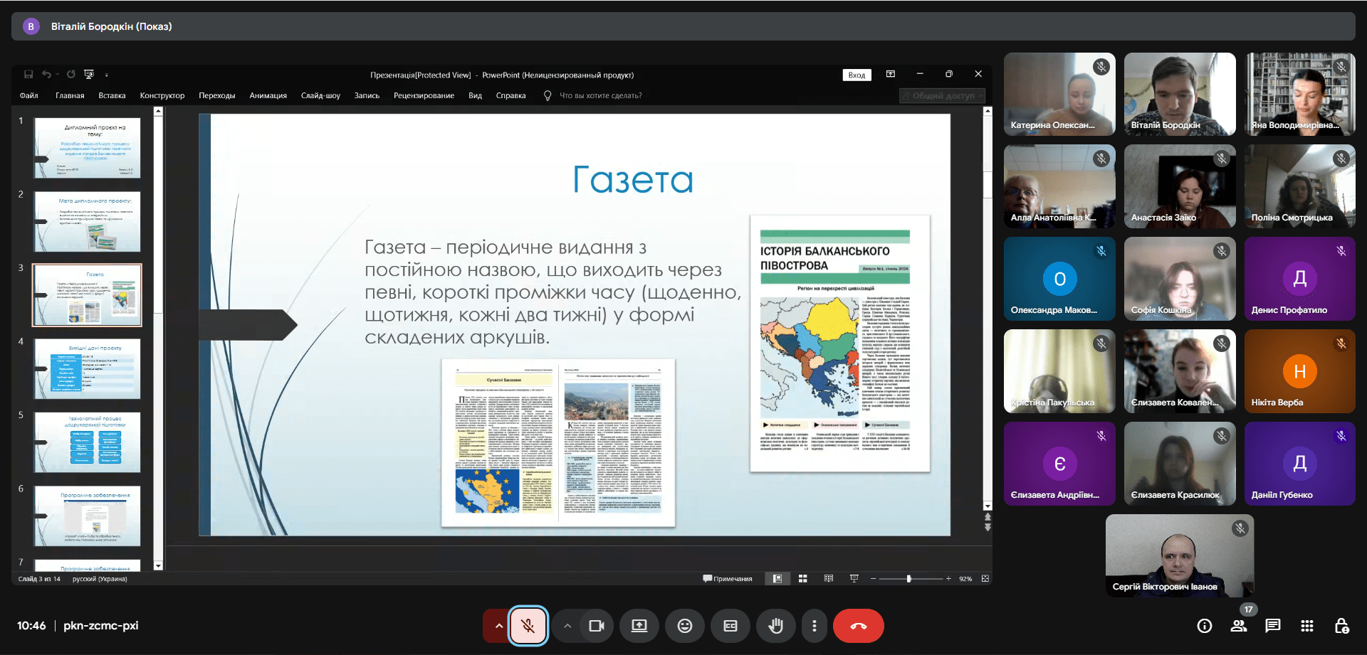
Task: Leave the call with red hang-up button
Action: (x=858, y=626)
